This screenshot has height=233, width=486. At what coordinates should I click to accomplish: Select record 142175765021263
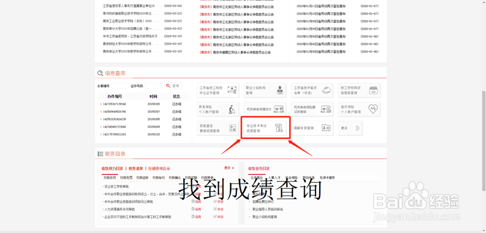tap(114, 134)
